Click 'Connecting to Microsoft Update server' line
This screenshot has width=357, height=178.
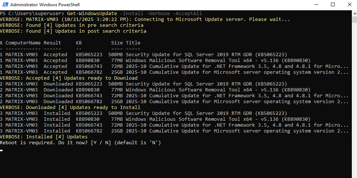[145, 19]
